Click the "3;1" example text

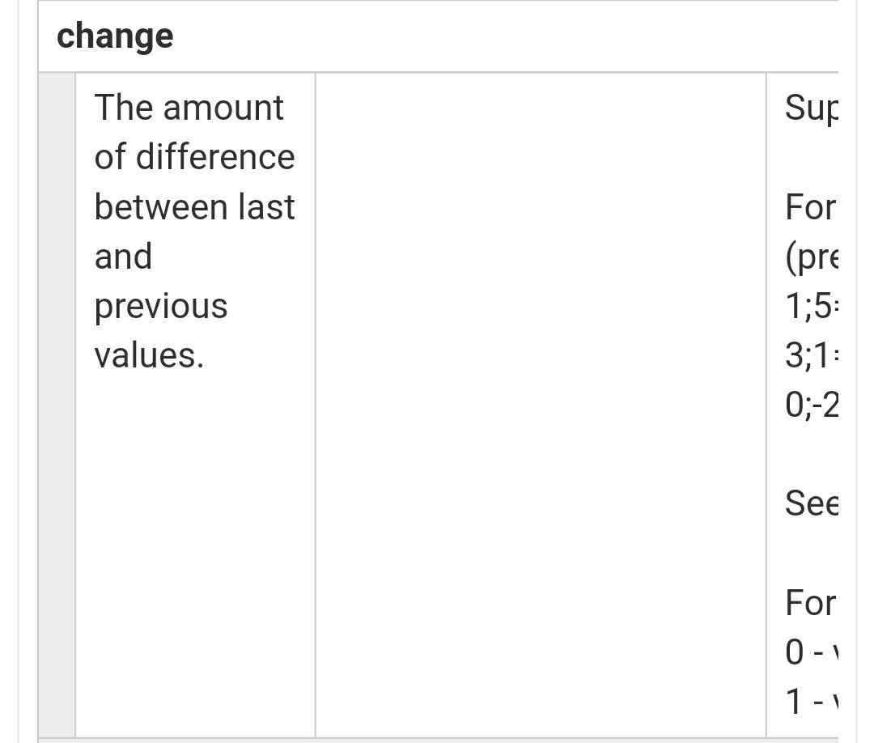tap(812, 355)
